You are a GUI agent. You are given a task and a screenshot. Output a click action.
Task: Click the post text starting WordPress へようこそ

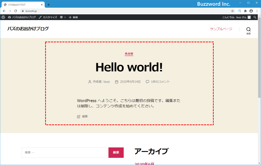(x=129, y=103)
